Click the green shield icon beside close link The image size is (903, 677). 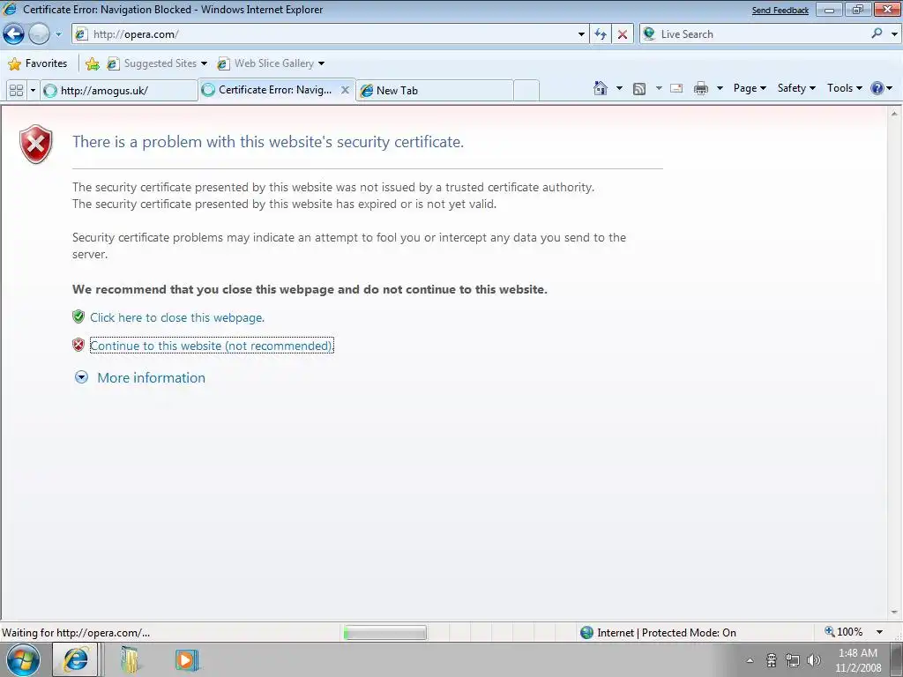78,316
